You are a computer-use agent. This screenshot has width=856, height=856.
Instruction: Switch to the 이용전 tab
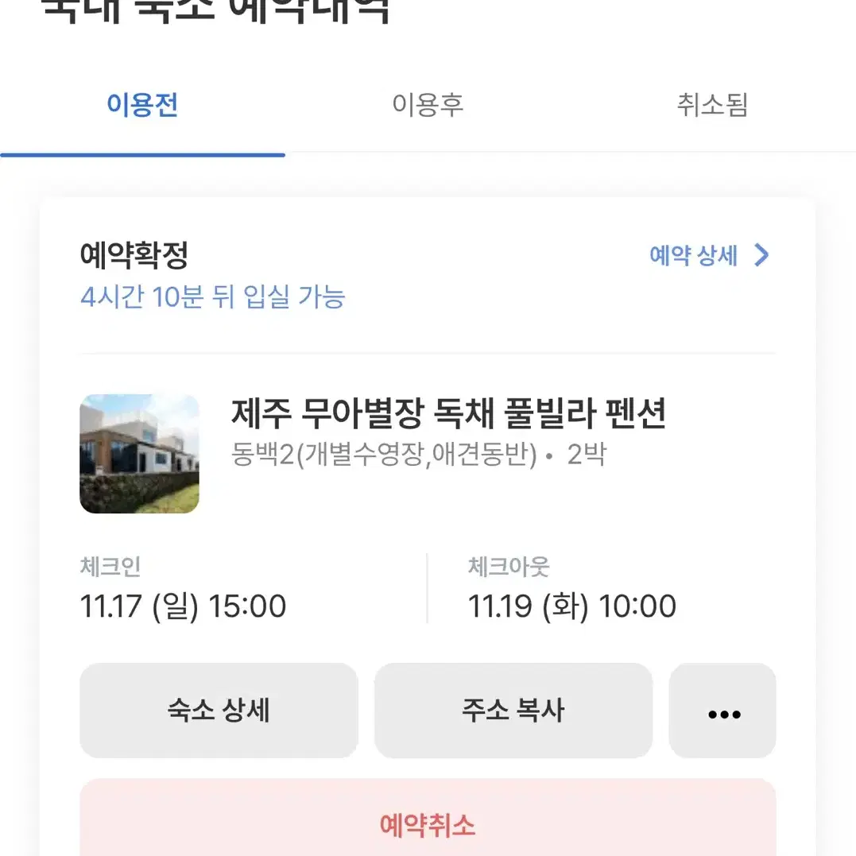(x=142, y=104)
